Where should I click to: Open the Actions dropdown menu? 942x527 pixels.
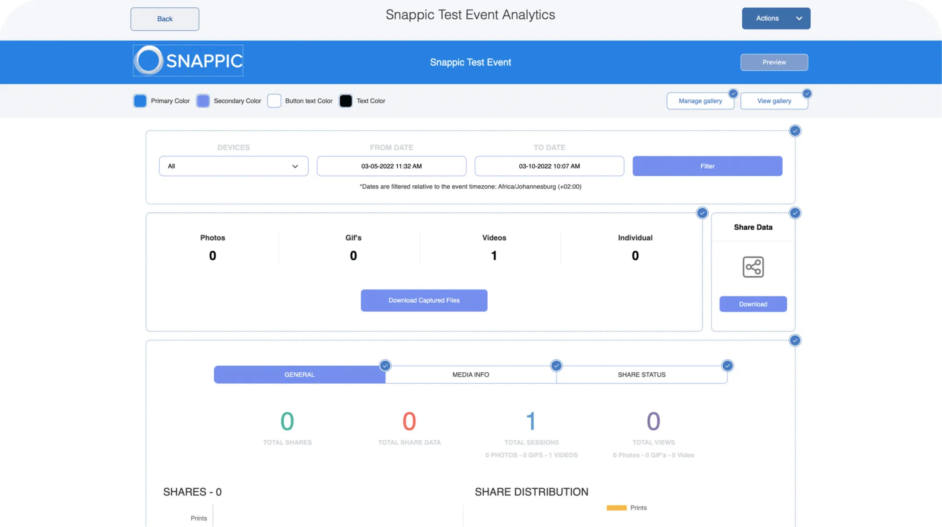(776, 18)
